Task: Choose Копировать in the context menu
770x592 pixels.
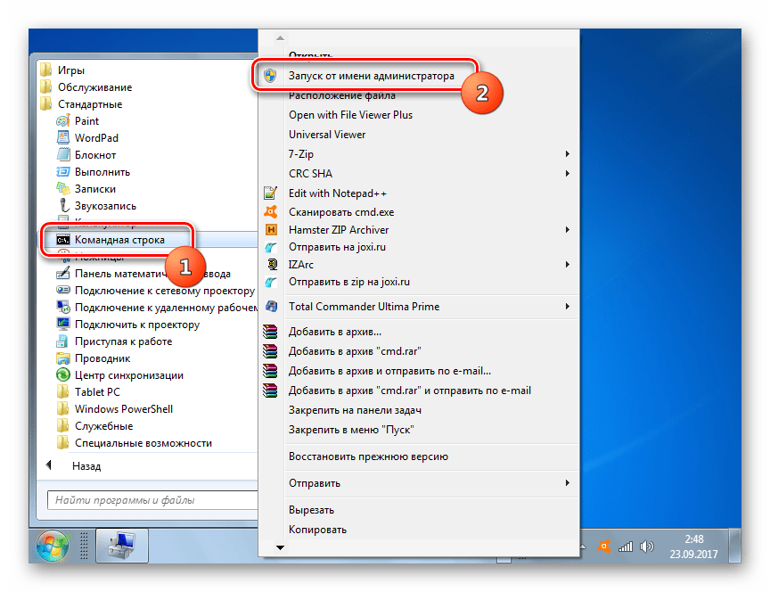Action: pos(318,530)
